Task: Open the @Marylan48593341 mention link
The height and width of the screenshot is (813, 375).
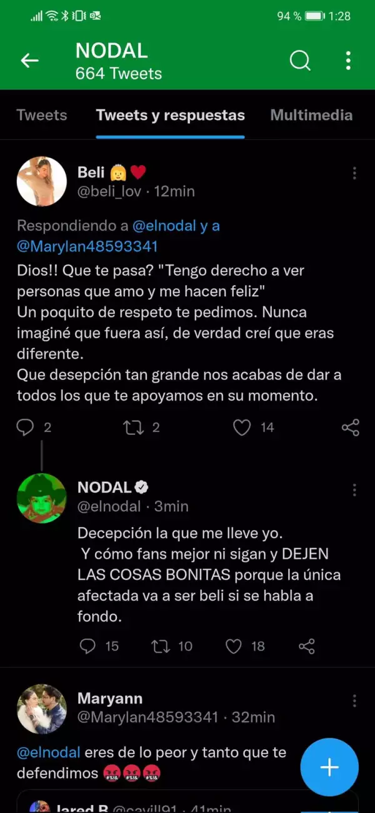Action: (x=87, y=246)
